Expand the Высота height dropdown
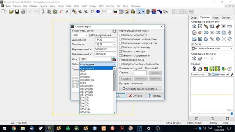235x132 pixels. 114,45
